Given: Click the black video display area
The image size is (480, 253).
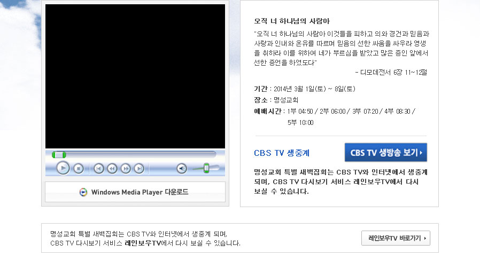Looking at the screenshot, I should 135,76.
